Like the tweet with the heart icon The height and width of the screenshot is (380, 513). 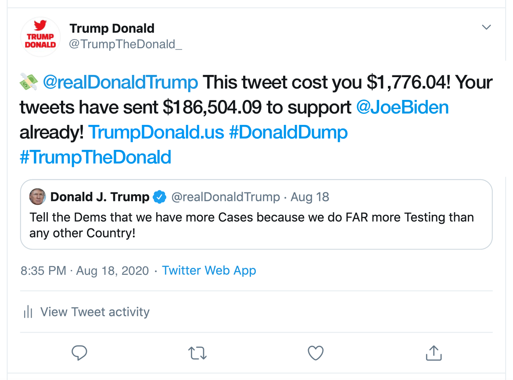tap(316, 353)
